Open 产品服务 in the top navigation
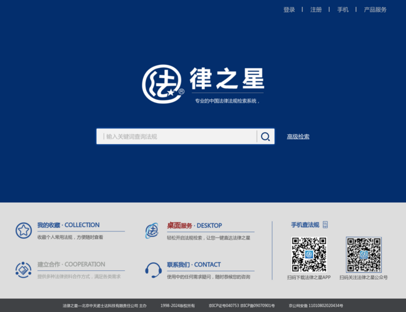Screen dimensions: 406x312 click(x=375, y=9)
